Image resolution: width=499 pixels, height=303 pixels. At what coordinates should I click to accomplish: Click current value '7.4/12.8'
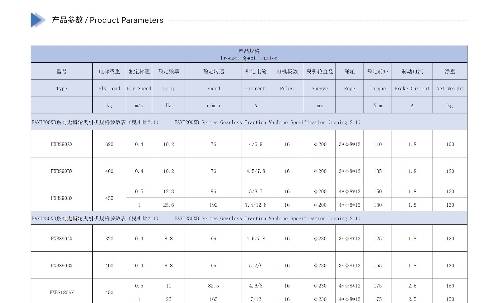(256, 205)
